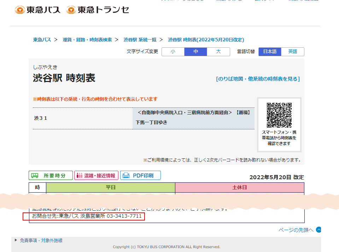Expand the 免責事項・対象外路線 triangle
The width and height of the screenshot is (339, 252).
click(16, 240)
